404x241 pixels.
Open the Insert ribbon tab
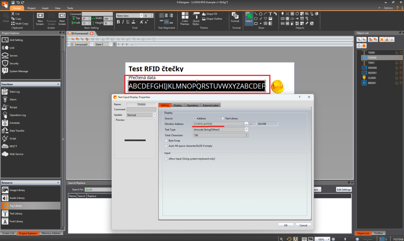(45, 8)
